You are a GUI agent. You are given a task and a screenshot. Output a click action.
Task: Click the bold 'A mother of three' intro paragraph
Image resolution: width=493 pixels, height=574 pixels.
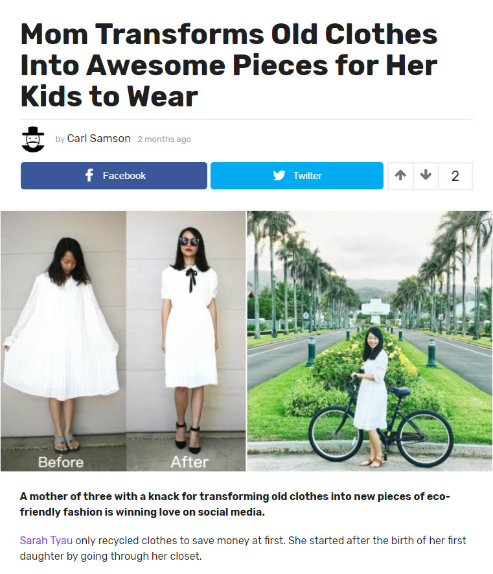[235, 504]
